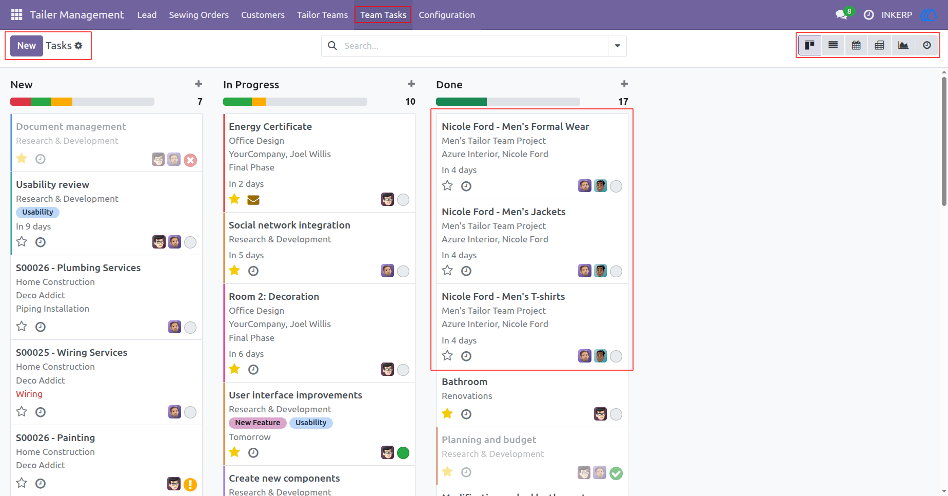Open the Tailor Teams menu
The height and width of the screenshot is (496, 948).
pyautogui.click(x=322, y=15)
